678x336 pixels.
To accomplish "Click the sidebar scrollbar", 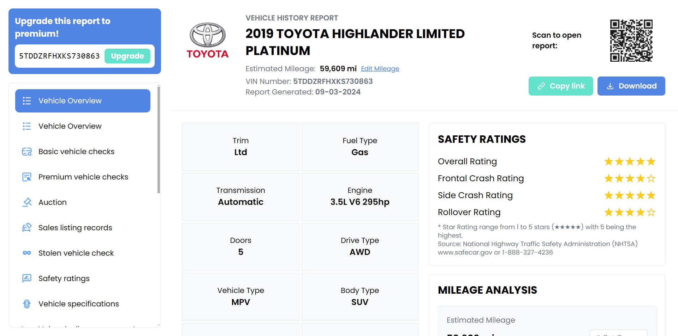I will (159, 141).
